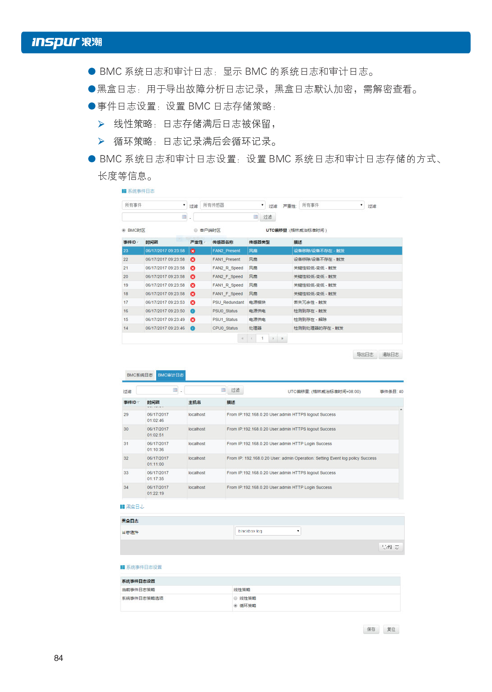Switch to BMC审计日志 tab

click(171, 375)
